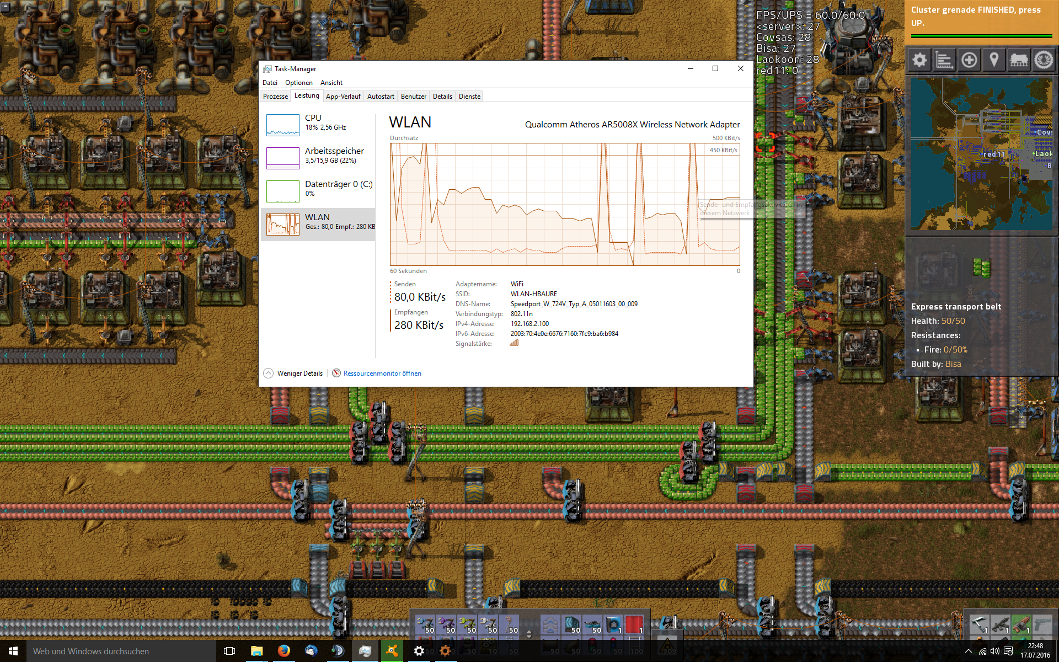The width and height of the screenshot is (1059, 662).
Task: Click the volume speaker tray icon
Action: click(995, 651)
